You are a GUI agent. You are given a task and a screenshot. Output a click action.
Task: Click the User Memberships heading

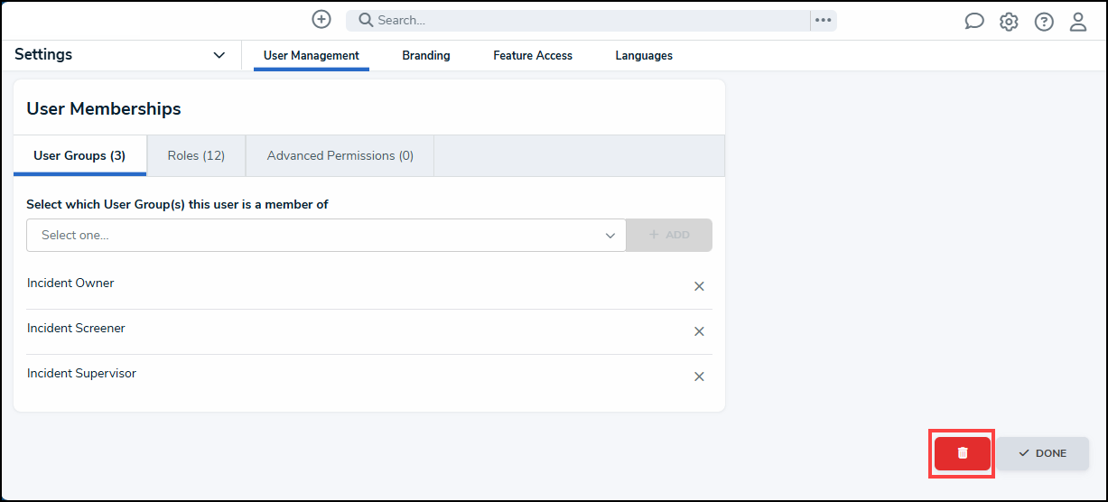[x=104, y=108]
